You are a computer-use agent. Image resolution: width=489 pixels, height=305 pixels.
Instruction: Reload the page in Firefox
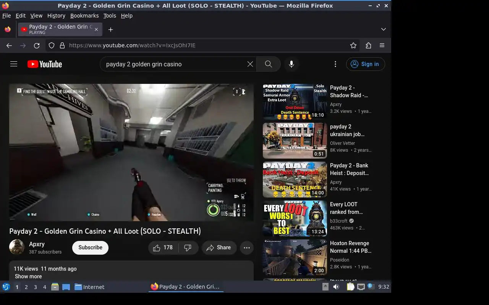pos(37,45)
